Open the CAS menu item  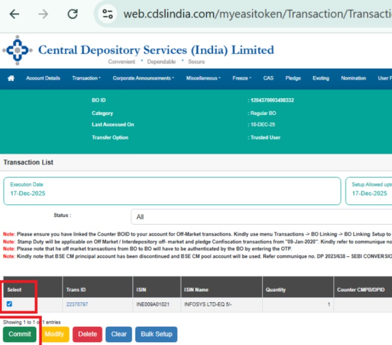pyautogui.click(x=268, y=78)
